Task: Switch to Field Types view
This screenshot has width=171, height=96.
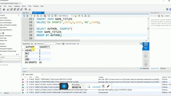Action: tap(146, 62)
